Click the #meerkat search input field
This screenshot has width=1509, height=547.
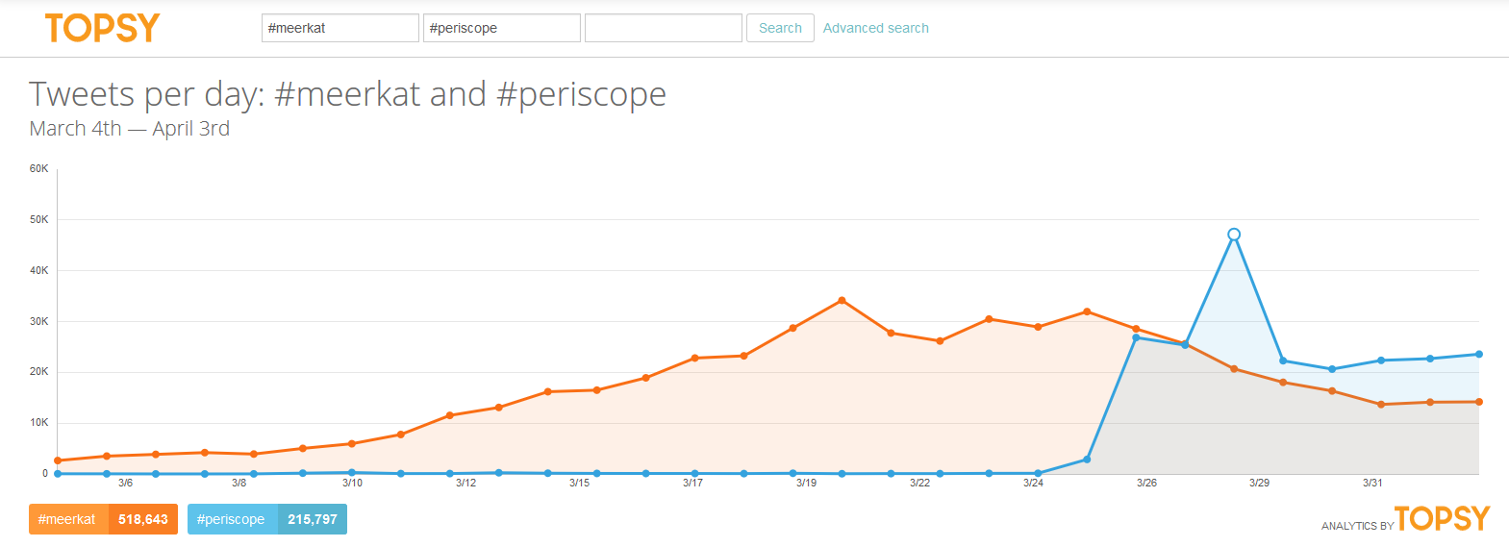point(340,28)
